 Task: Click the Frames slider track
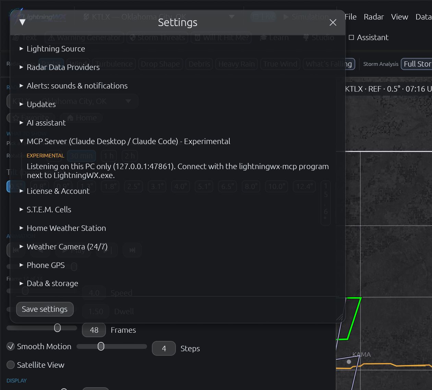[x=42, y=328]
